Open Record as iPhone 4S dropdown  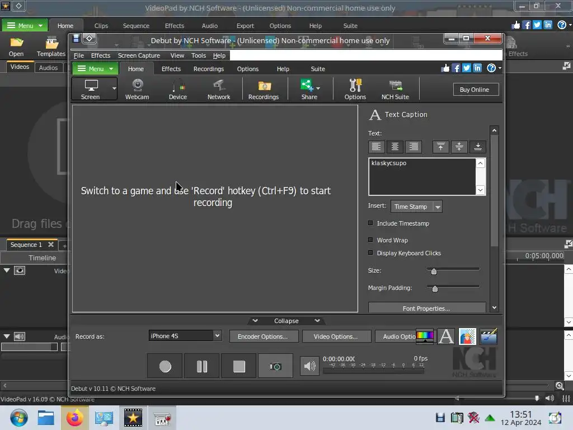(x=185, y=336)
